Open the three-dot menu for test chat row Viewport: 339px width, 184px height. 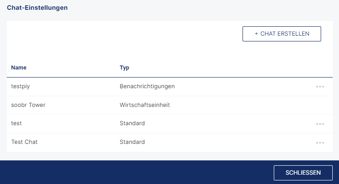pyautogui.click(x=320, y=124)
